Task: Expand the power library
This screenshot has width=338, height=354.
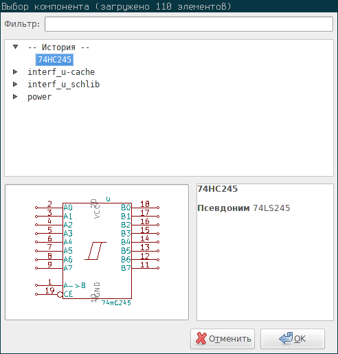Action: pos(15,97)
